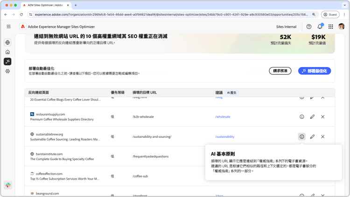Image resolution: width=350 pixels, height=197 pixels.
Task: Dismiss the sustainablebrew.org row
Action: point(323,136)
